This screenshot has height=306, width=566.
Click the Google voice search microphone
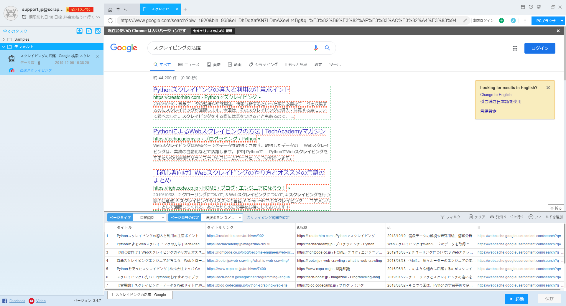click(x=316, y=48)
